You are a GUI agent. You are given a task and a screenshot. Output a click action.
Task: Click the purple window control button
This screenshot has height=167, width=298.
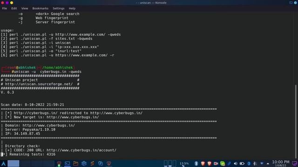pyautogui.click(x=7, y=3)
